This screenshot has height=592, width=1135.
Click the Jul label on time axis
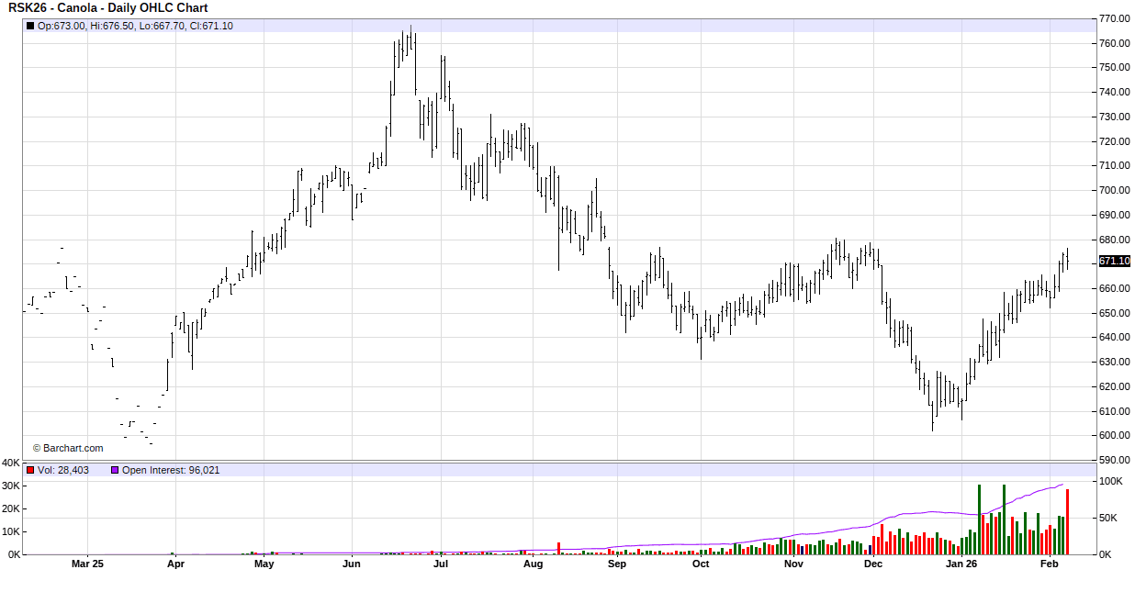pyautogui.click(x=441, y=564)
